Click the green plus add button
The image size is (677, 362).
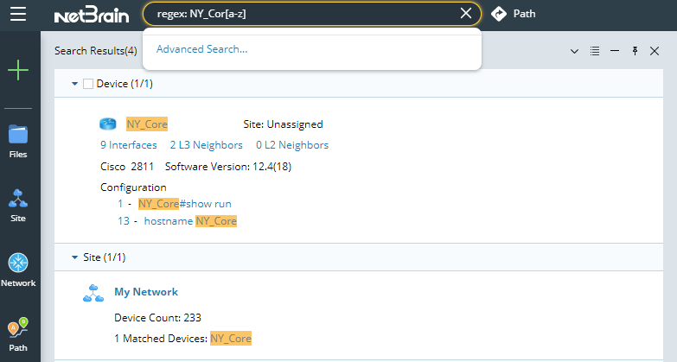click(18, 70)
